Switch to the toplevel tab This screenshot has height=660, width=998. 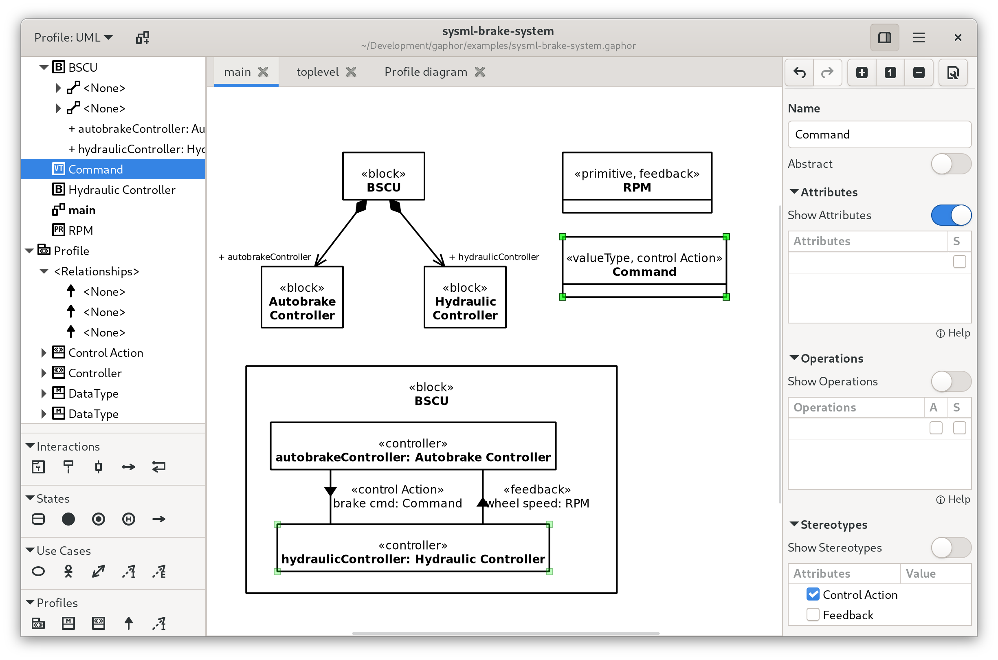tap(318, 72)
